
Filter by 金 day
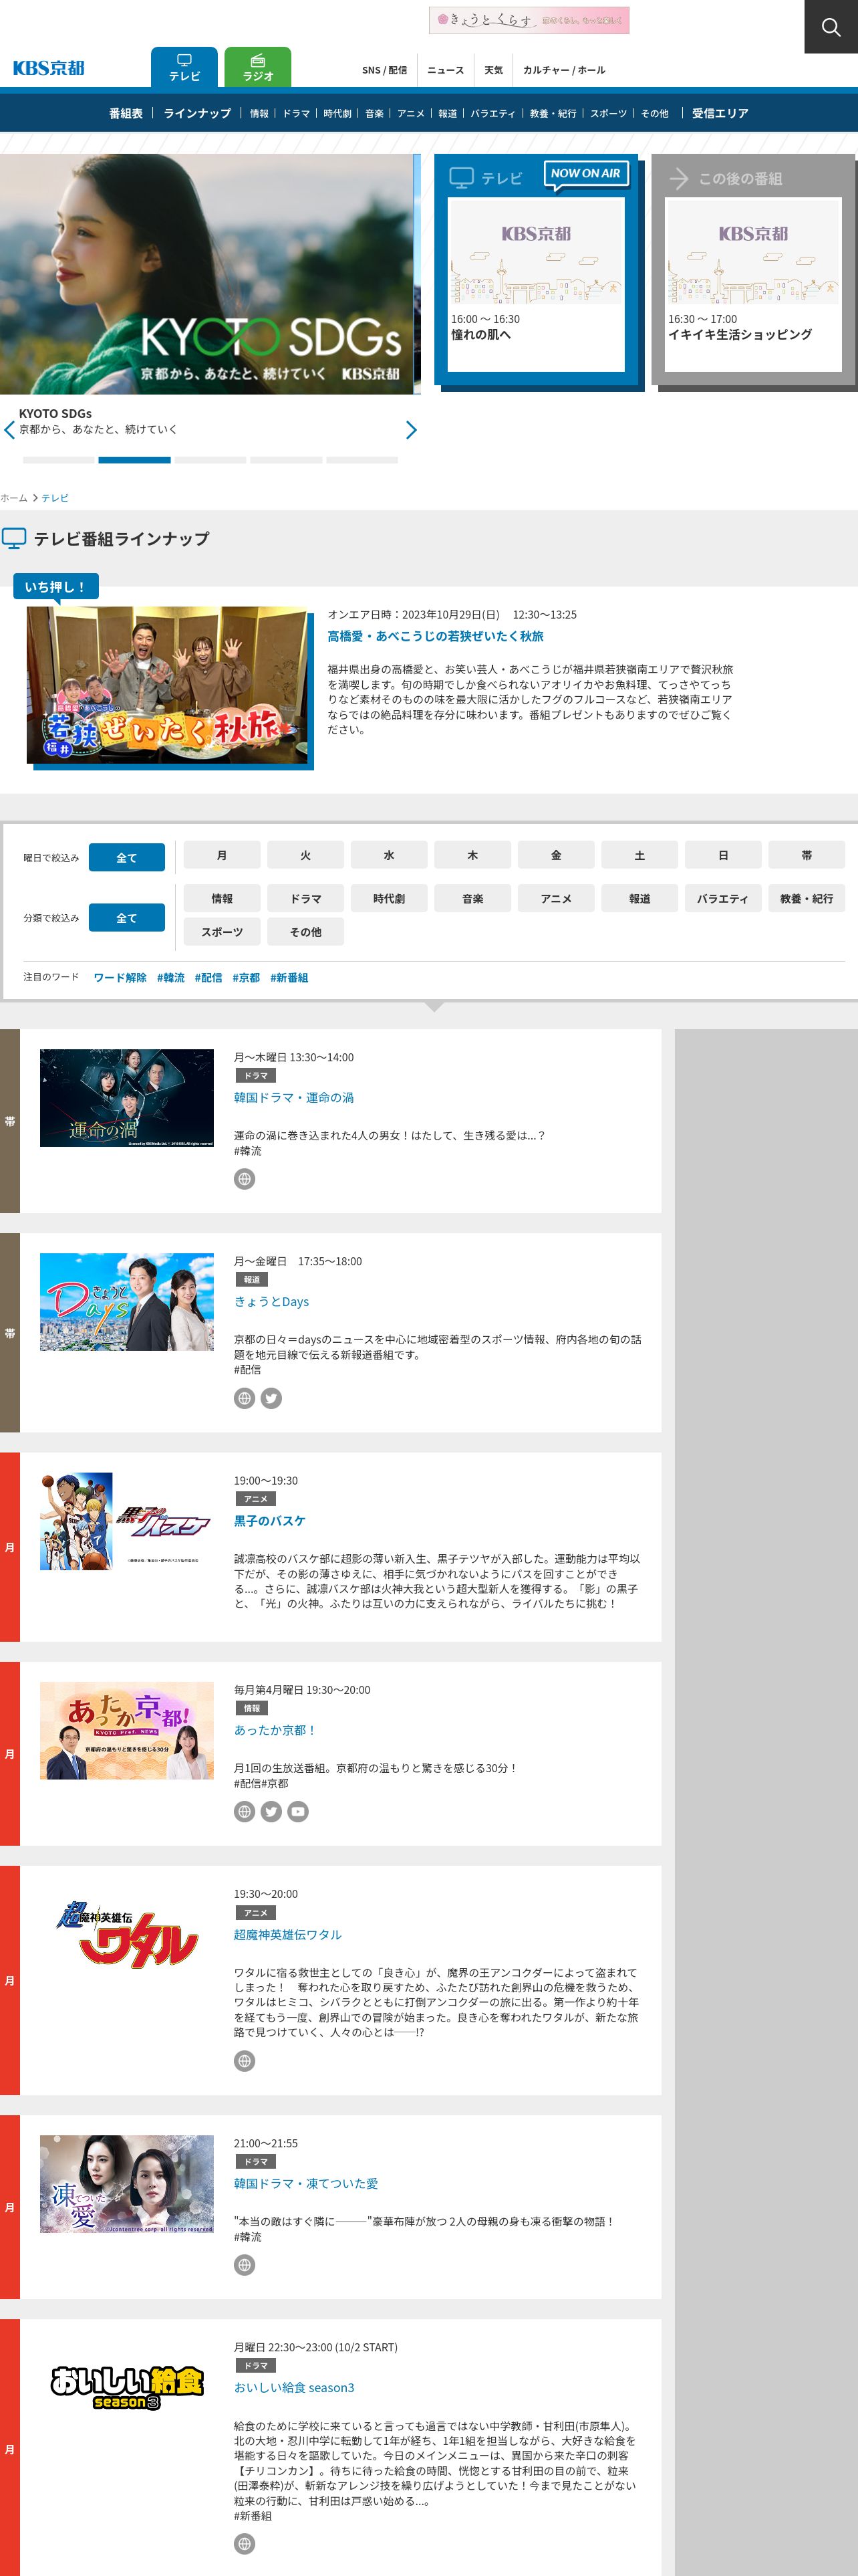[x=557, y=856]
